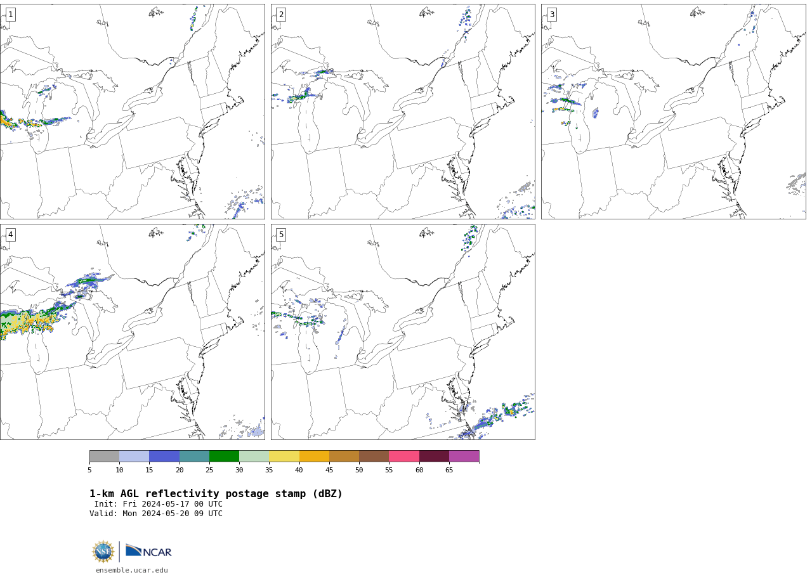Click colorbar tick label 35
The image size is (812, 577).
click(x=269, y=470)
